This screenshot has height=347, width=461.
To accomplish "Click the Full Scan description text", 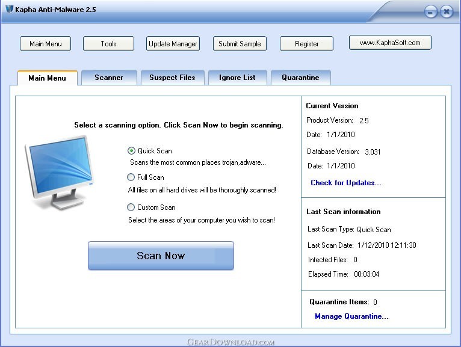I will pyautogui.click(x=202, y=190).
